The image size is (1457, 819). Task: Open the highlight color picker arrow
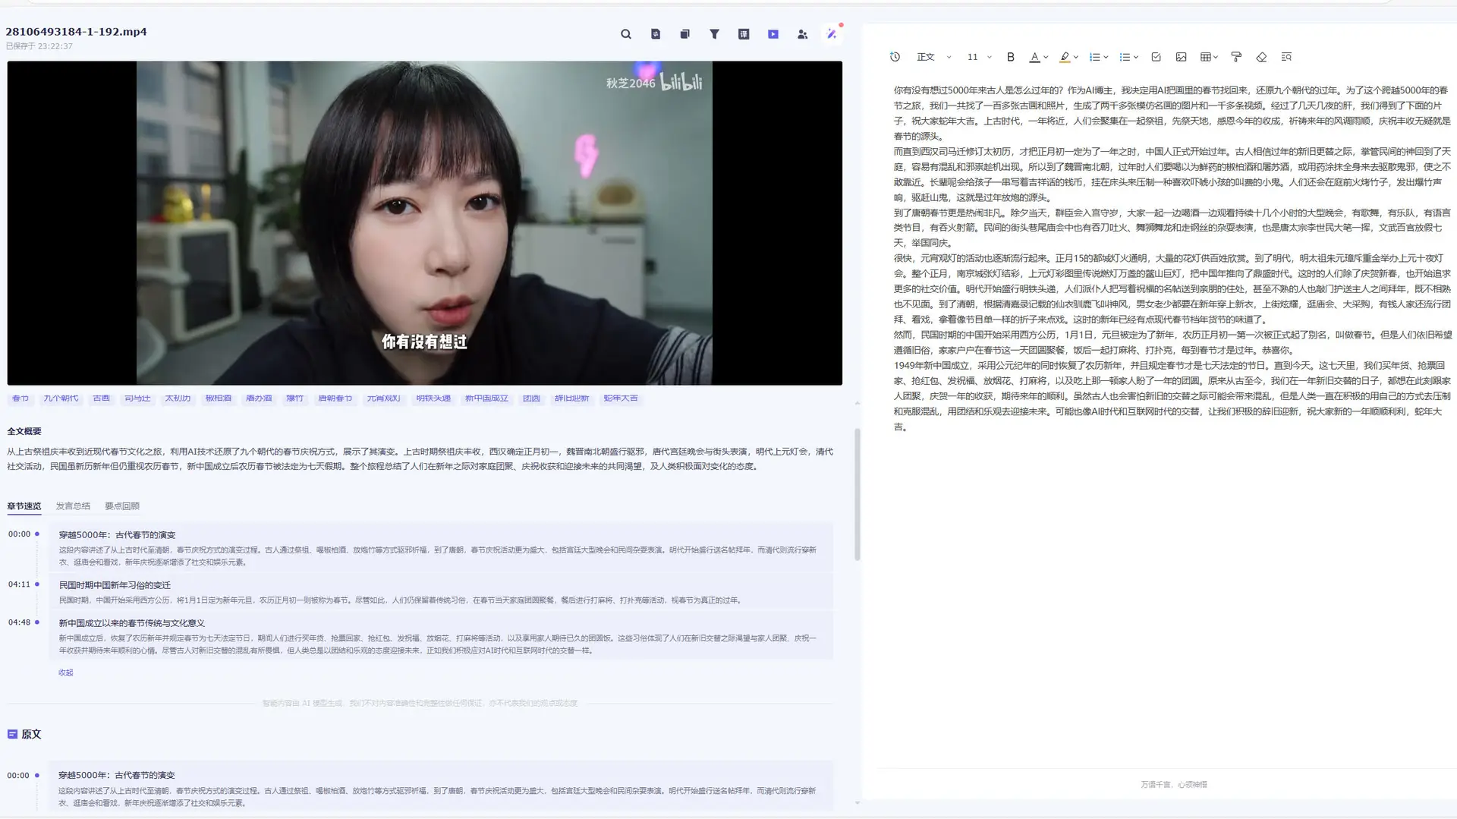click(1076, 58)
